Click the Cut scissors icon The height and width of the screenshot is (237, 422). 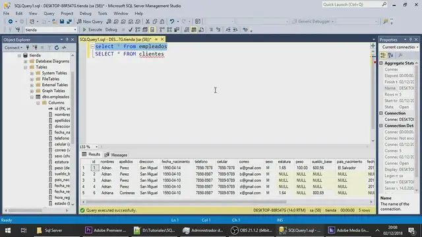(x=148, y=22)
